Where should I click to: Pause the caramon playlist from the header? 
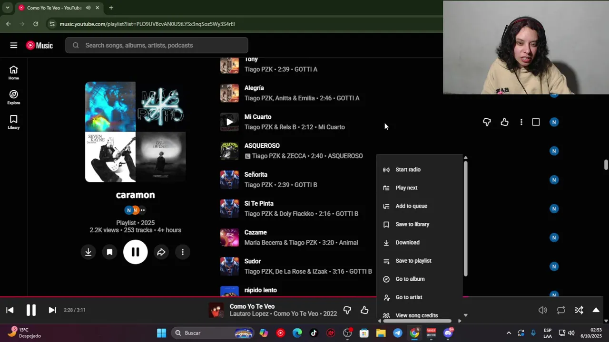click(x=136, y=252)
